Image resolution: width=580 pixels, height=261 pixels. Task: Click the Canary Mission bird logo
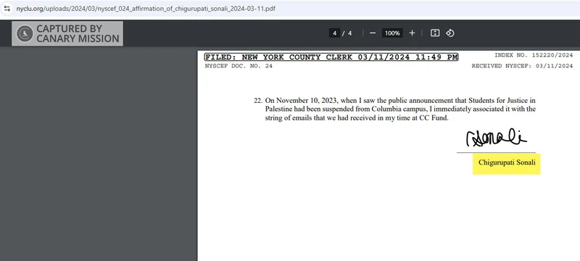tap(25, 33)
